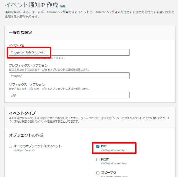The height and width of the screenshot is (177, 178).
Task: Click the s3:ObjectCreated:Put text
Action: point(113,150)
